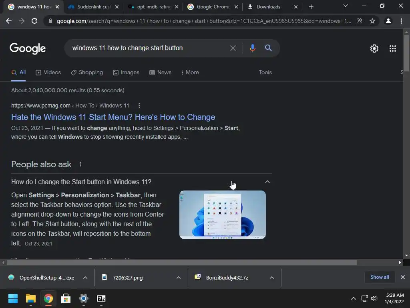Focus the Google search box text
This screenshot has width=410, height=308.
[127, 48]
